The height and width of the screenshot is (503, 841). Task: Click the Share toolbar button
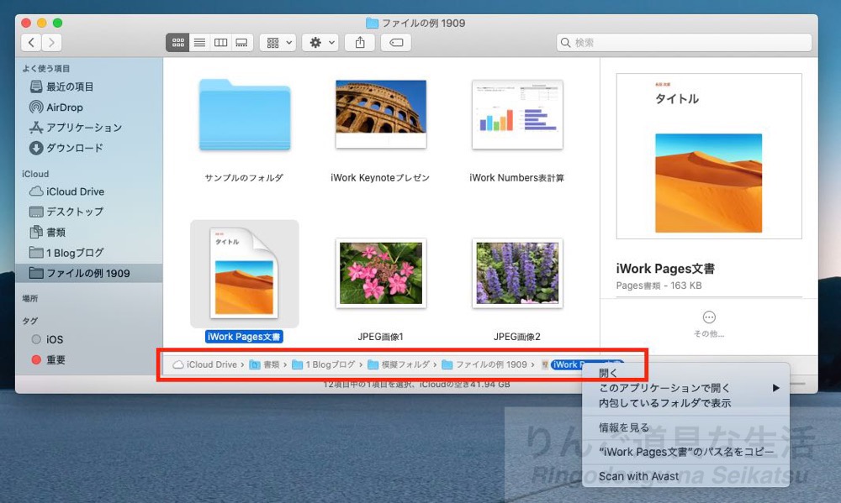360,42
